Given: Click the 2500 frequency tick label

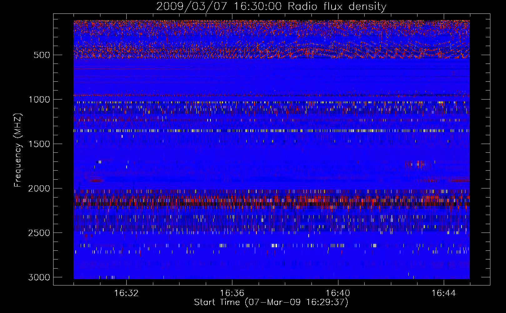Looking at the screenshot, I should tap(39, 233).
